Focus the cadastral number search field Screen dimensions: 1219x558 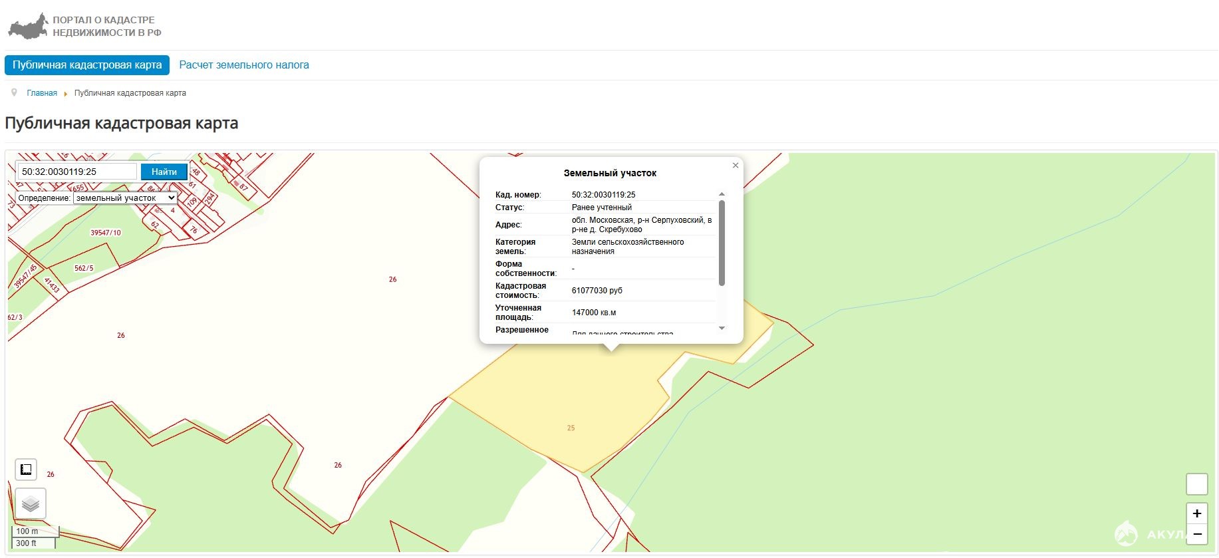coord(76,172)
